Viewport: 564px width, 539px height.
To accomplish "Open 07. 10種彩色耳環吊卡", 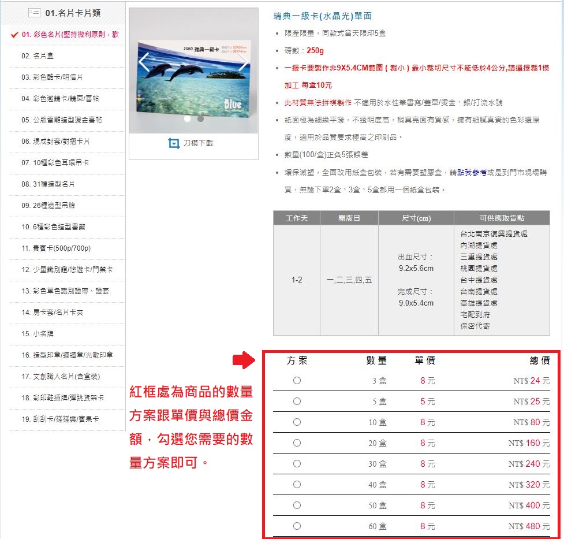I will [55, 163].
